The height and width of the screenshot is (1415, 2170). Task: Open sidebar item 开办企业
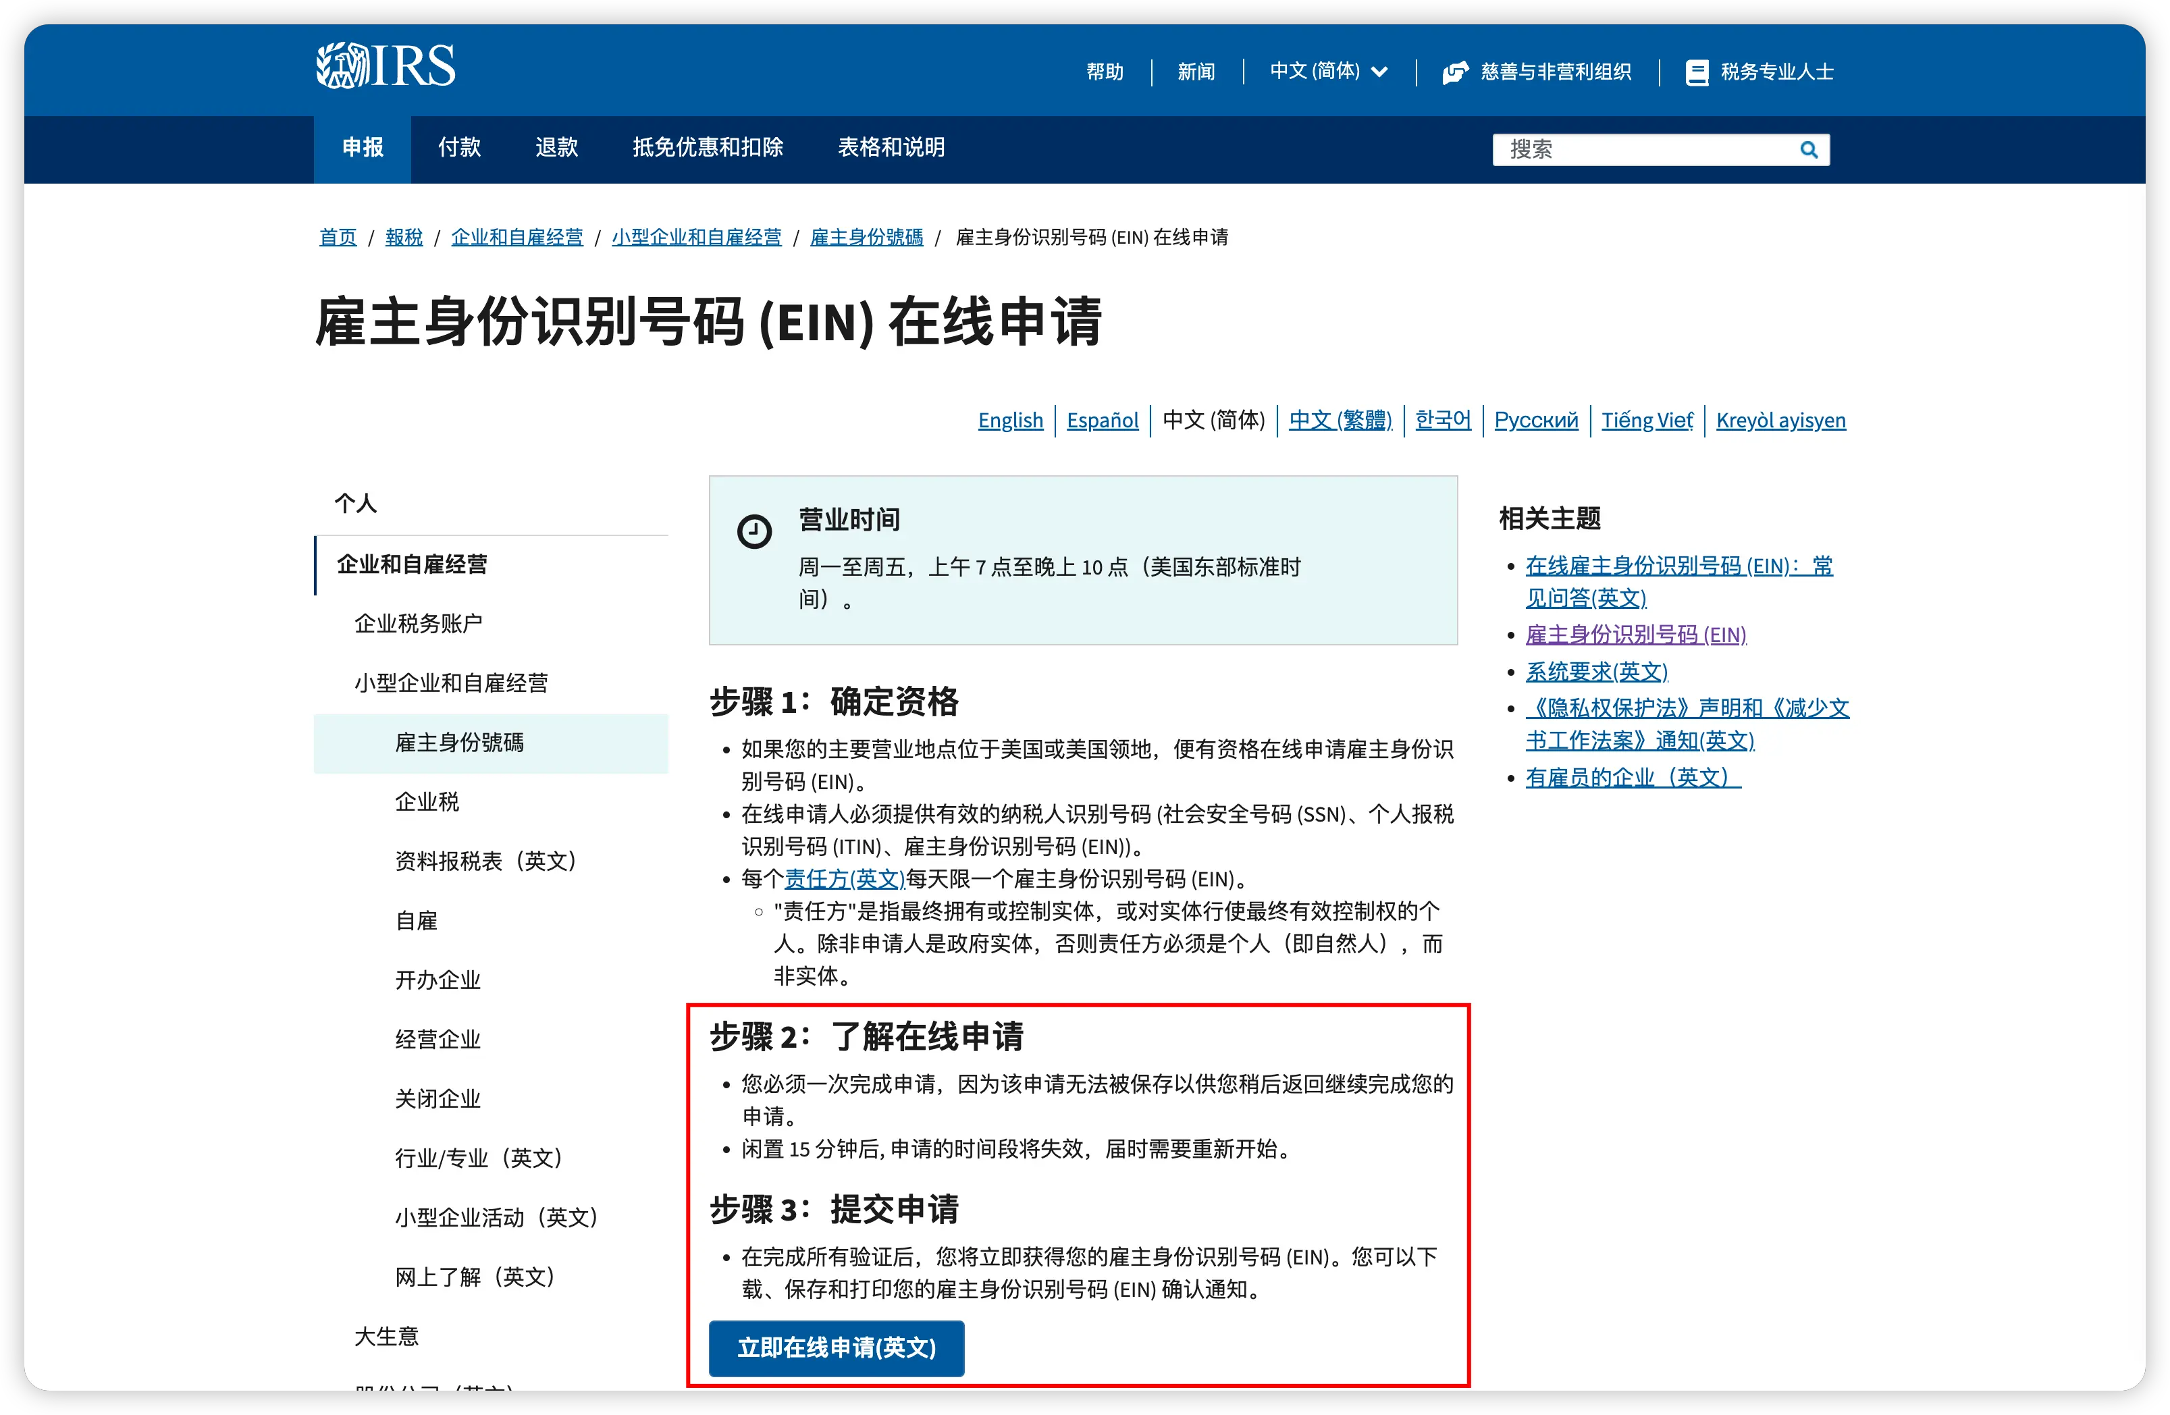pyautogui.click(x=438, y=980)
